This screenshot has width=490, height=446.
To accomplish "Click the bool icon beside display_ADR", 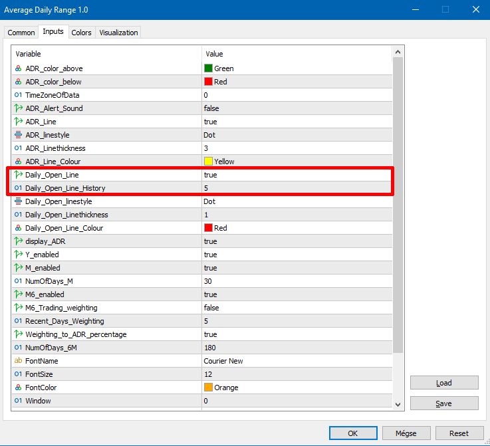I will tap(18, 241).
